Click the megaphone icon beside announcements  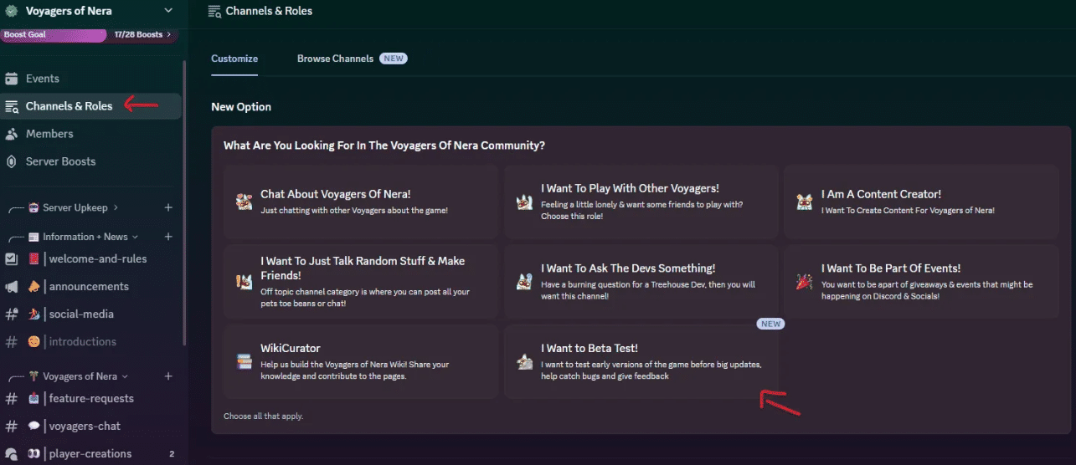tap(12, 287)
